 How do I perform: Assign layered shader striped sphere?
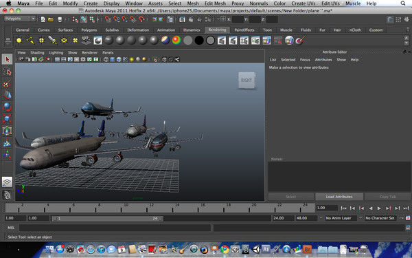[x=165, y=41]
